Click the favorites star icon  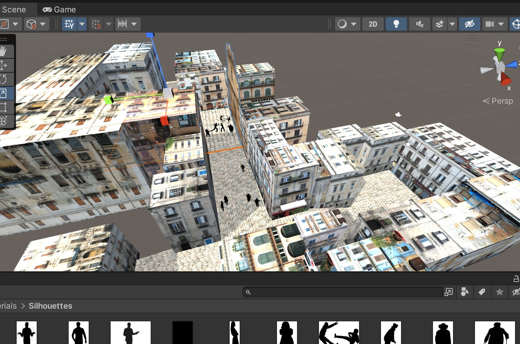point(499,292)
